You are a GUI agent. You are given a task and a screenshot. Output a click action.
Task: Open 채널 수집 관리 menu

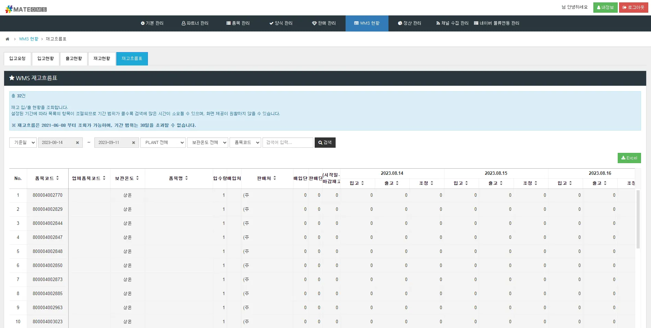[x=452, y=23]
